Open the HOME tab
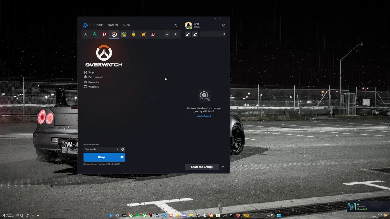The width and height of the screenshot is (390, 219). 99,25
